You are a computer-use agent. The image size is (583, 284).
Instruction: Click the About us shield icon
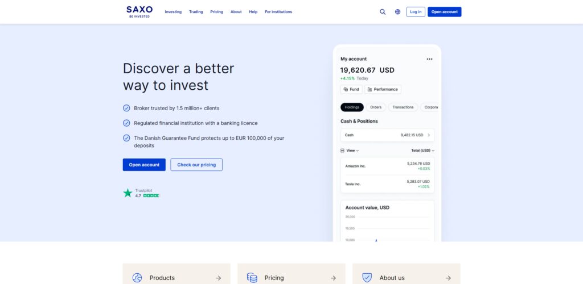[x=367, y=278]
